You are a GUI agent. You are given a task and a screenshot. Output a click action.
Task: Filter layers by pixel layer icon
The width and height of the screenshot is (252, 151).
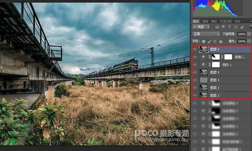click(217, 27)
